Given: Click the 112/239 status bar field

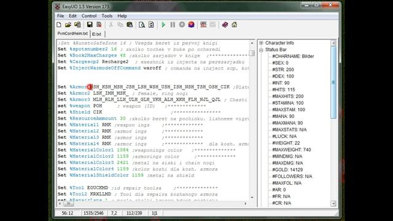Looking at the screenshot, I should (x=134, y=213).
